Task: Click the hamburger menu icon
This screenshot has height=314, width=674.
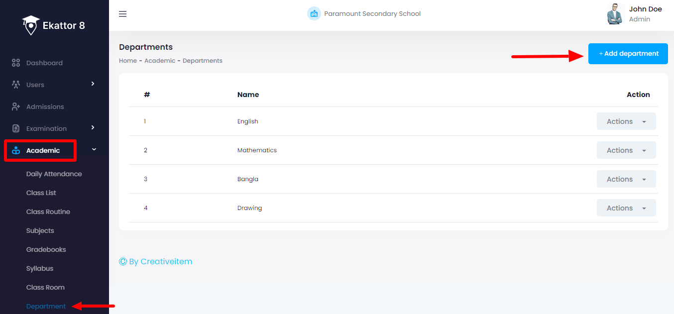Action: [122, 14]
